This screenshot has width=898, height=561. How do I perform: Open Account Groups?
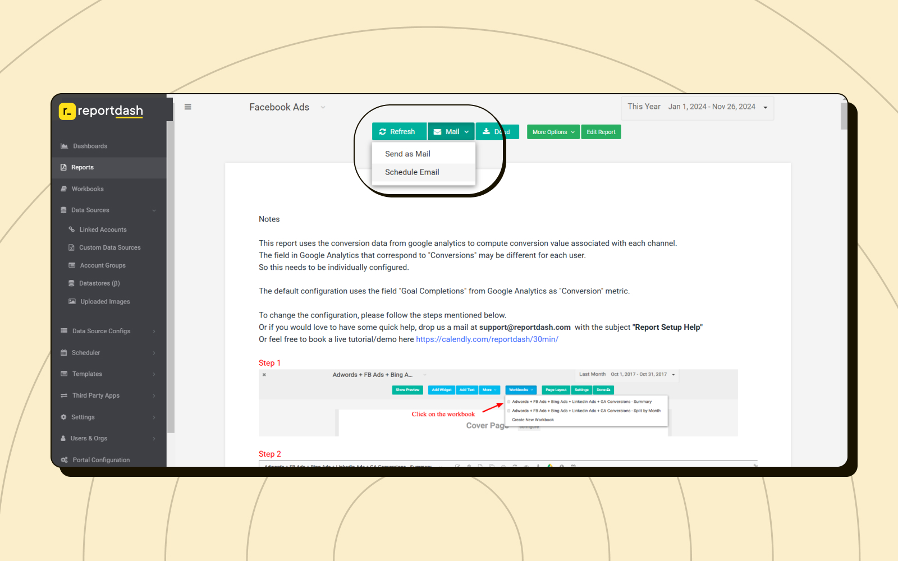pos(103,265)
